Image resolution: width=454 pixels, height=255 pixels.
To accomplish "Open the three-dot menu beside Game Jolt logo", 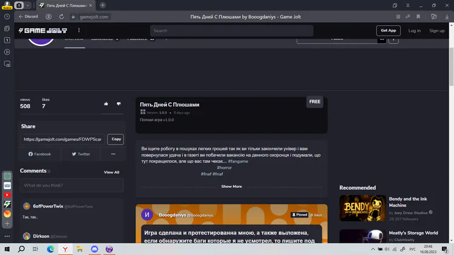I will [79, 30].
